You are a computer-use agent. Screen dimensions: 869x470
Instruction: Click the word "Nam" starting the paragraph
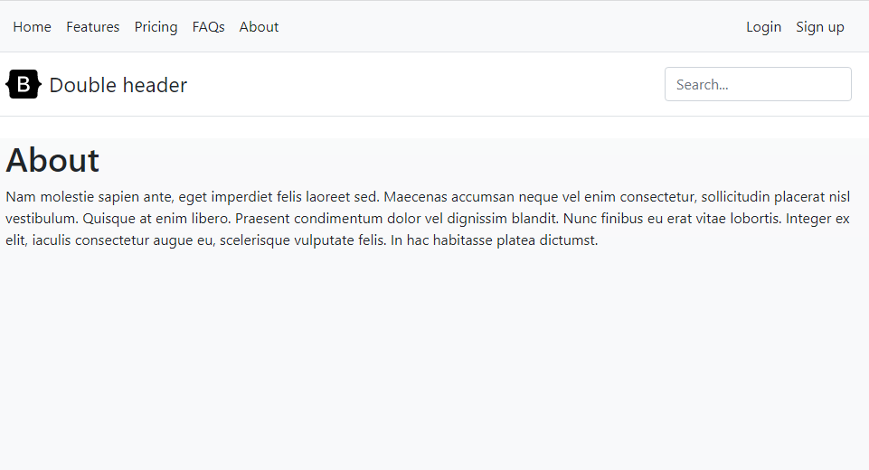(x=21, y=197)
